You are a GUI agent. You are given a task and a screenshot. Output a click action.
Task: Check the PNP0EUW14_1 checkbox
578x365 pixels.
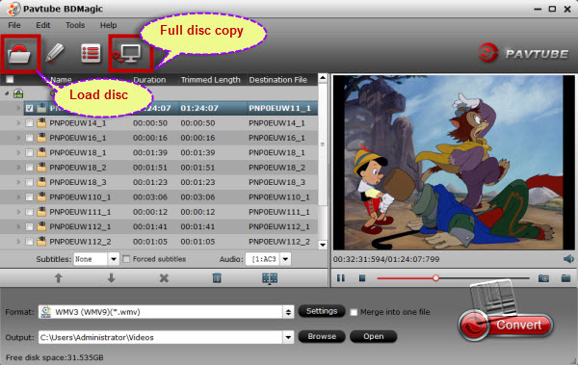pyautogui.click(x=30, y=123)
